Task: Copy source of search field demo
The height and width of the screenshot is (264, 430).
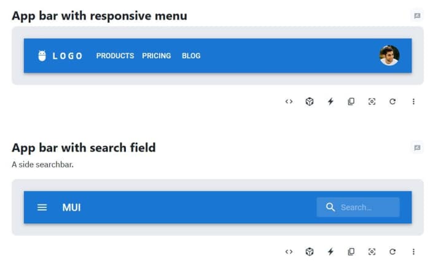Action: (351, 252)
